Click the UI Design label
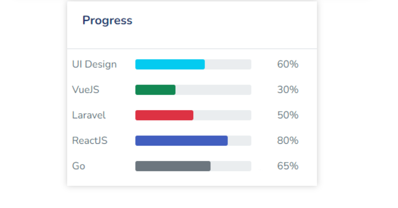The width and height of the screenshot is (398, 208). (95, 64)
